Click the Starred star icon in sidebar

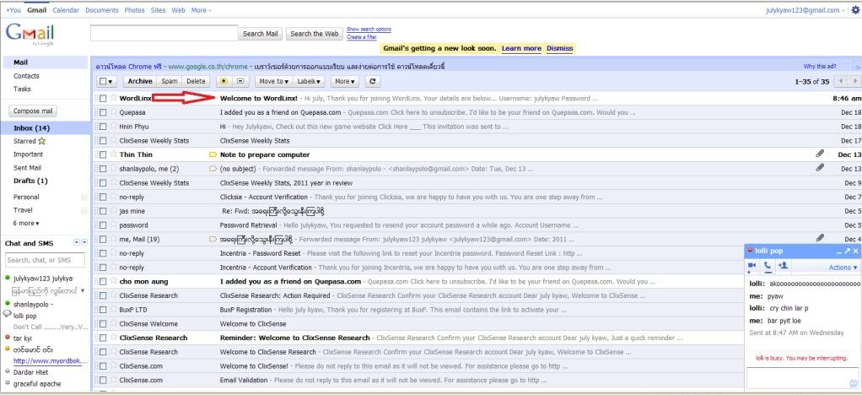pos(42,142)
